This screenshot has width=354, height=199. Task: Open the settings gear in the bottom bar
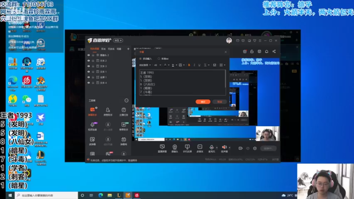[x=255, y=148]
